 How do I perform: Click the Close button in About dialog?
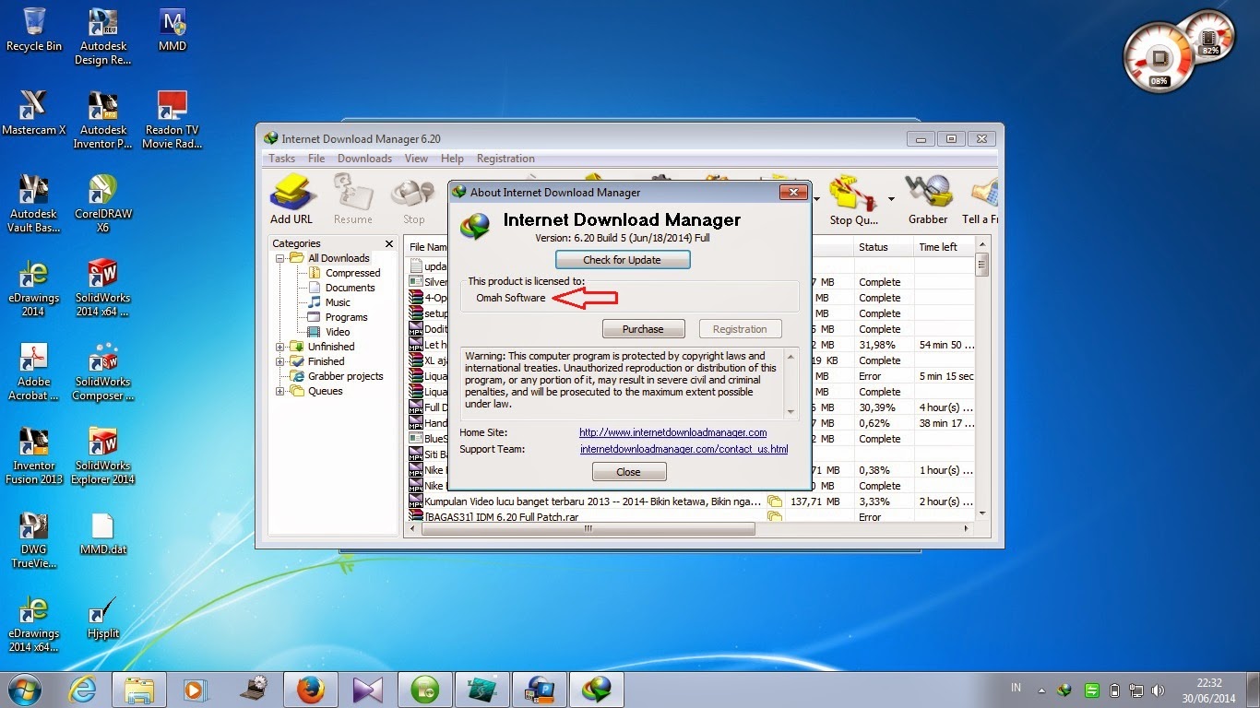pyautogui.click(x=628, y=472)
